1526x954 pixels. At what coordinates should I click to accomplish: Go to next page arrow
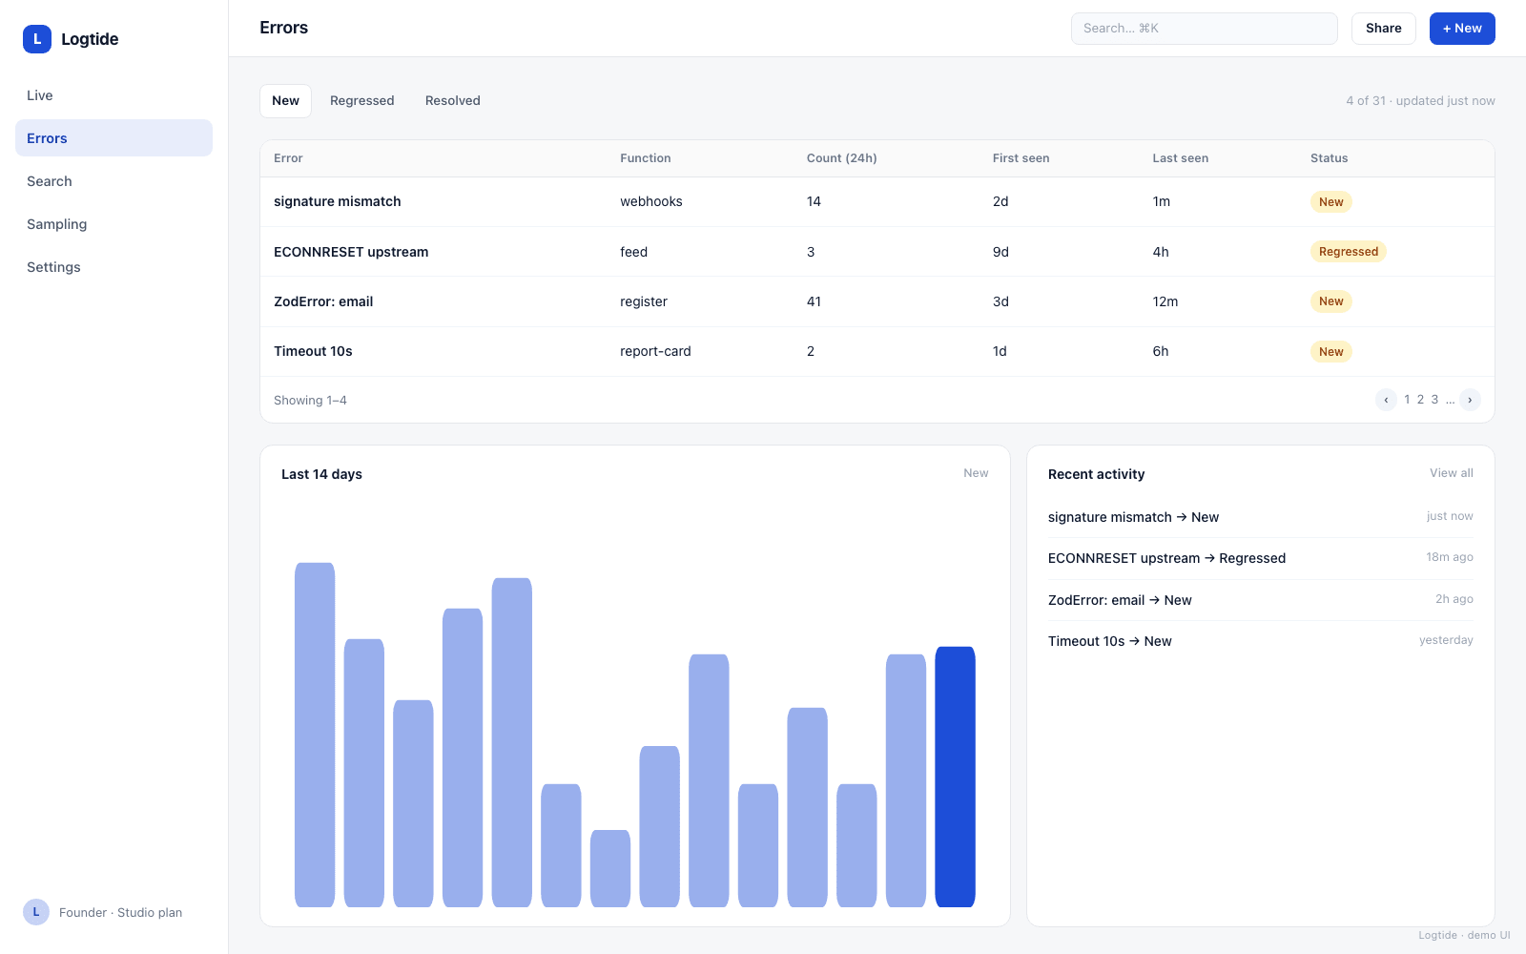[x=1470, y=400]
